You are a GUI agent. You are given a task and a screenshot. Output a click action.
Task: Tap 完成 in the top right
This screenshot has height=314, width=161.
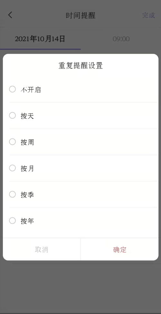(148, 15)
